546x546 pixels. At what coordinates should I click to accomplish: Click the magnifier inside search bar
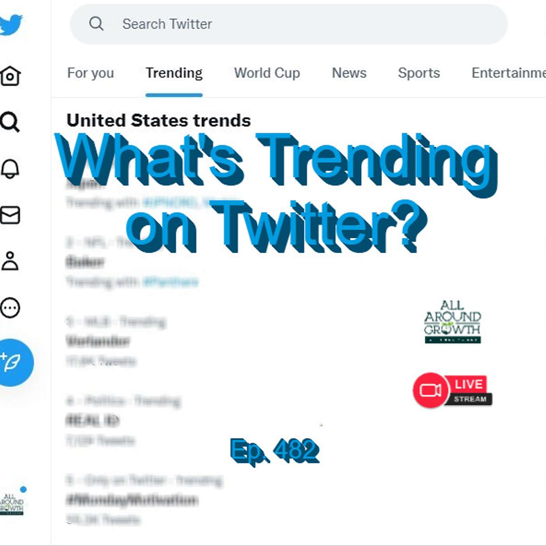click(96, 24)
